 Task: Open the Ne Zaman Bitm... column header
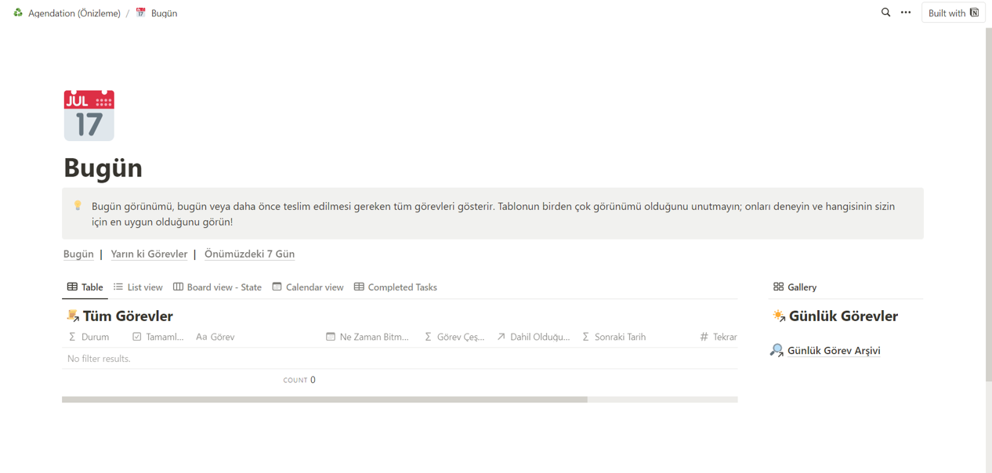click(x=367, y=337)
